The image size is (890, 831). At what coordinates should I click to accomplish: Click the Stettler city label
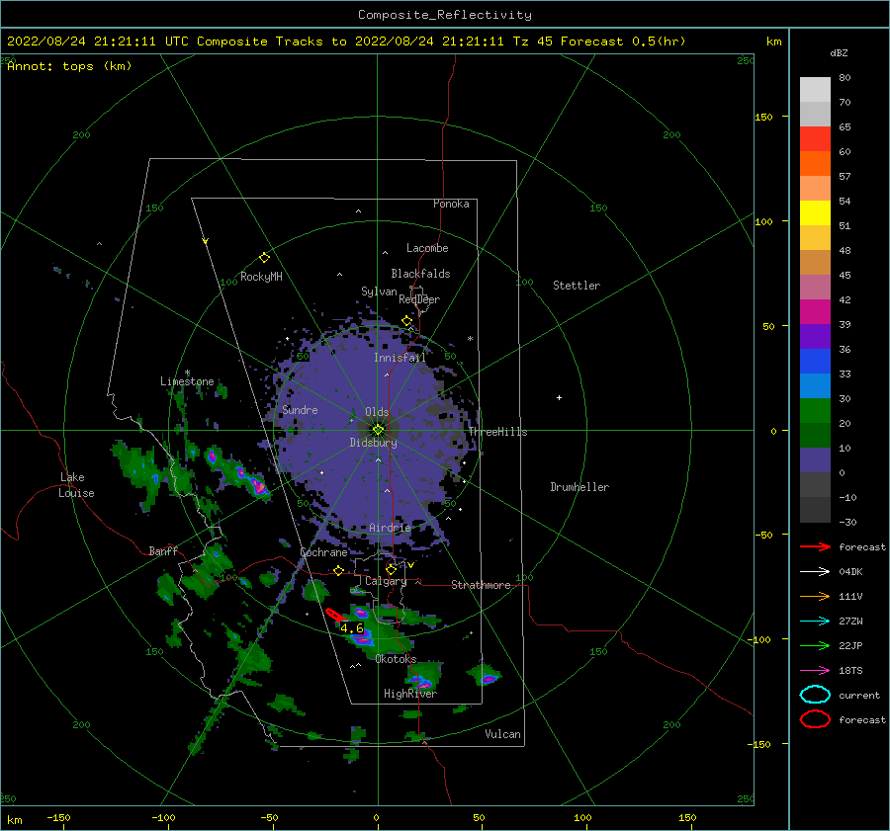[577, 286]
